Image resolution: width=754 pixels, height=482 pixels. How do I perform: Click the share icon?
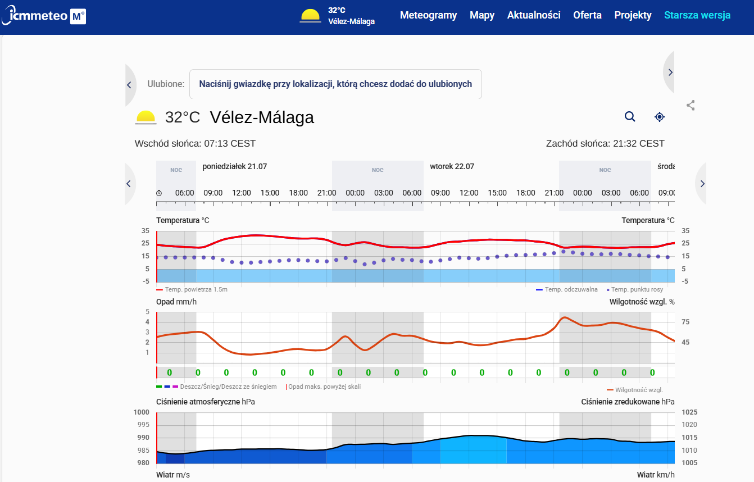[691, 105]
